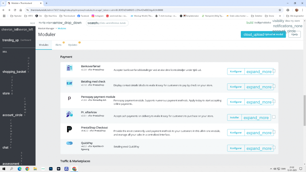Open the Instagram bookmark
Image resolution: width=306 pixels, height=172 pixels.
click(98, 16)
